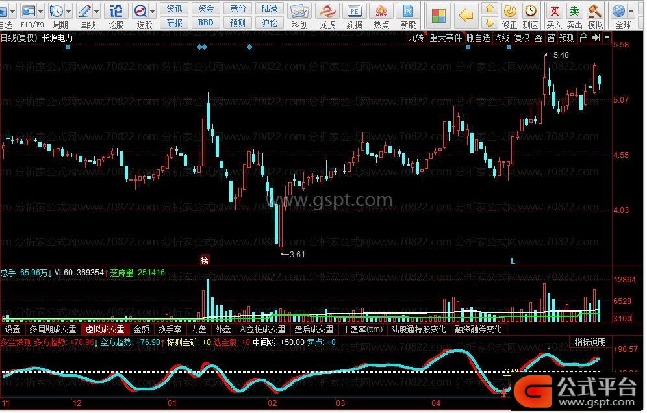647x413 pixels.
Task: Open the 模拟 simulated trading gavel icon
Action: [594, 11]
